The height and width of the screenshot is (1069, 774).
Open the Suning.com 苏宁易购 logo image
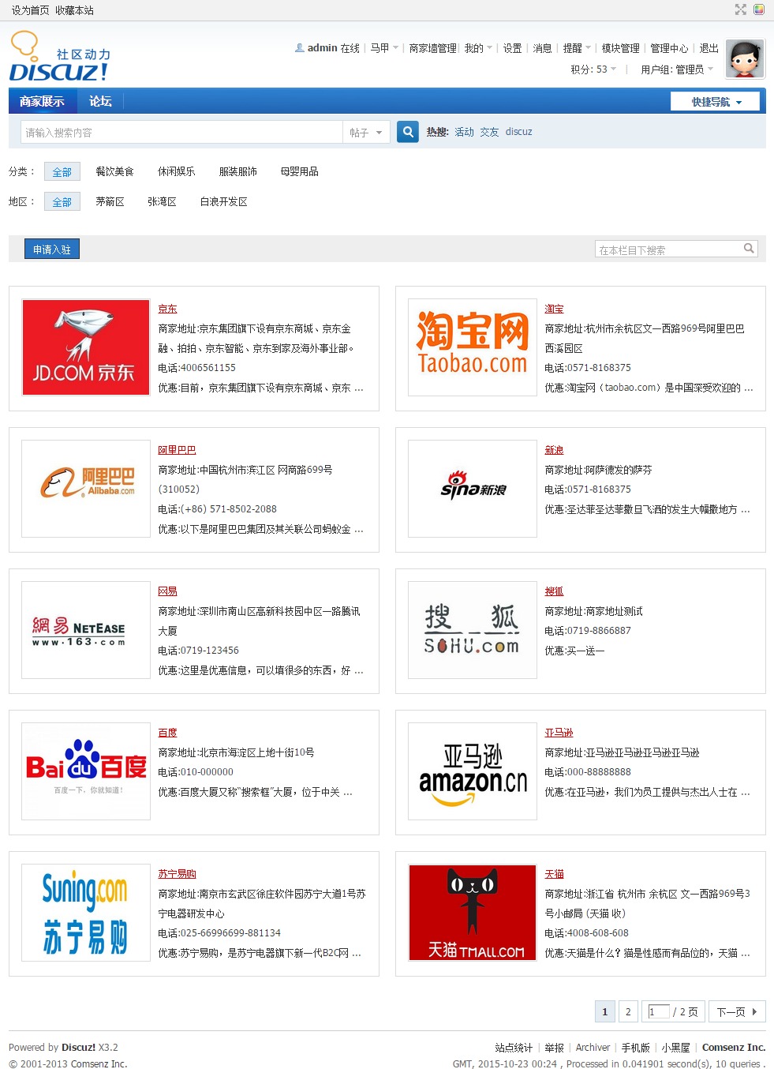click(x=86, y=913)
